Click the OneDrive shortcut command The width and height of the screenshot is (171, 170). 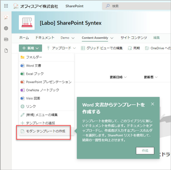click(x=158, y=48)
